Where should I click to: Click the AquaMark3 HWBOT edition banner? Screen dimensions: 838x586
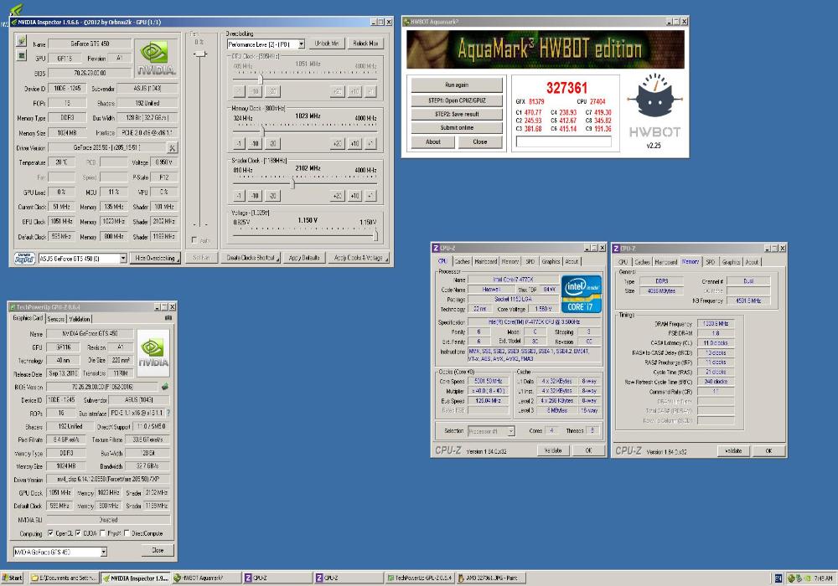546,49
